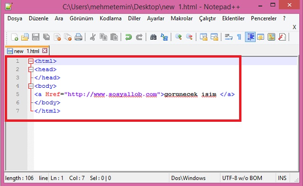Viewport: 303px width, 186px height.
Task: Open the Ara menu
Action: (x=59, y=18)
